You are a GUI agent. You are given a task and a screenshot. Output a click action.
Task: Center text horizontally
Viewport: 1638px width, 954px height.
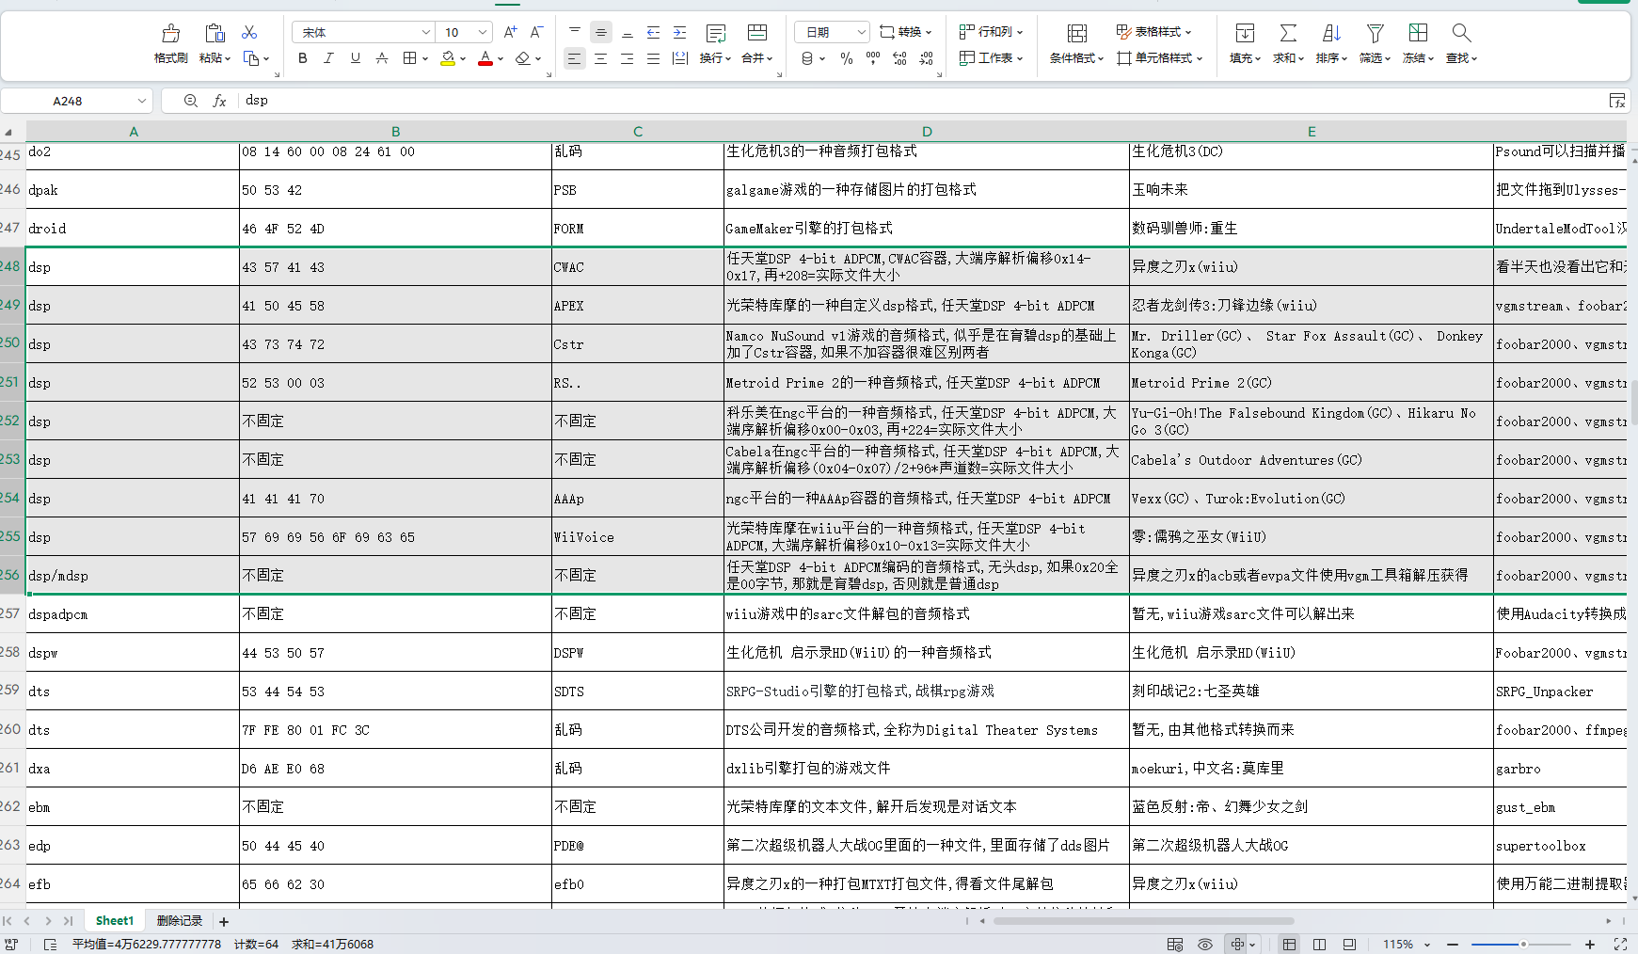(x=601, y=58)
